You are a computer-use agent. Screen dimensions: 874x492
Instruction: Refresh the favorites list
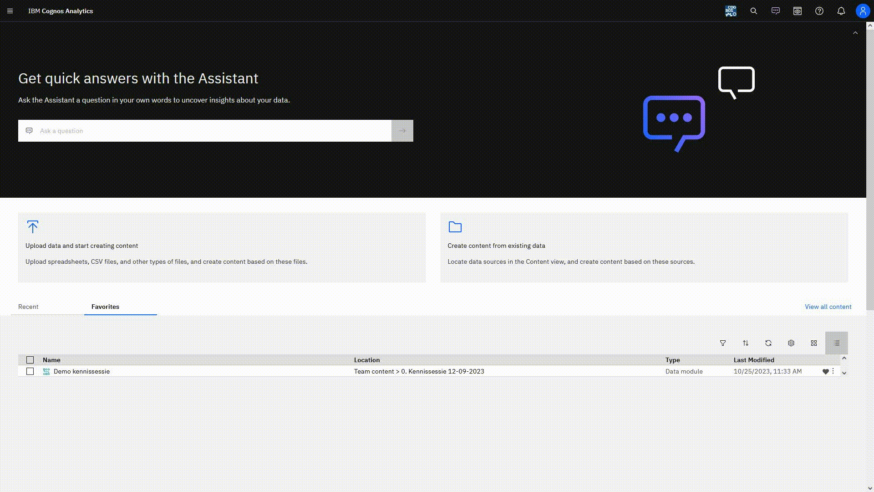[768, 343]
